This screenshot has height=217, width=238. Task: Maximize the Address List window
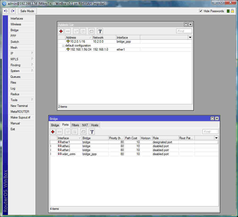pyautogui.click(x=186, y=24)
